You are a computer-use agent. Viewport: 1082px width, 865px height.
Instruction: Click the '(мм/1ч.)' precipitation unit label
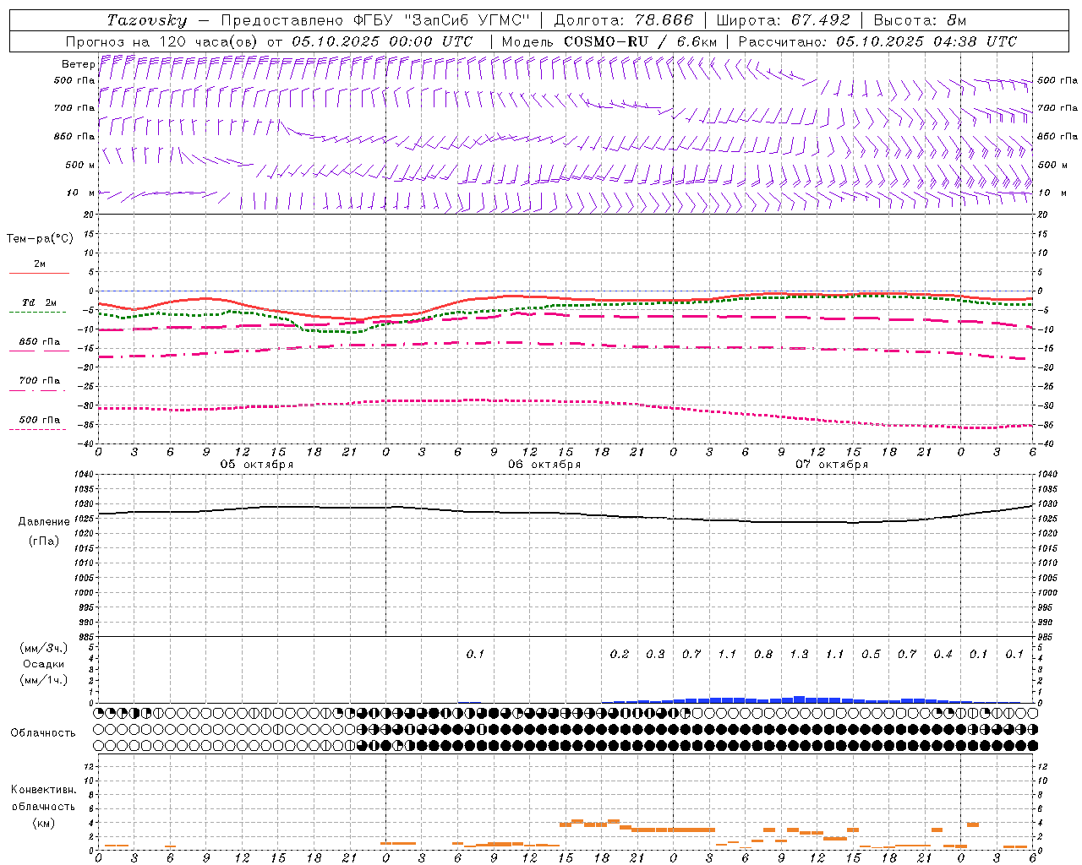(x=44, y=680)
